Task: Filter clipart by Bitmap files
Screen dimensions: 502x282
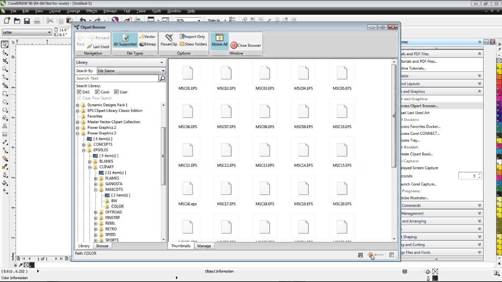Action: (147, 44)
